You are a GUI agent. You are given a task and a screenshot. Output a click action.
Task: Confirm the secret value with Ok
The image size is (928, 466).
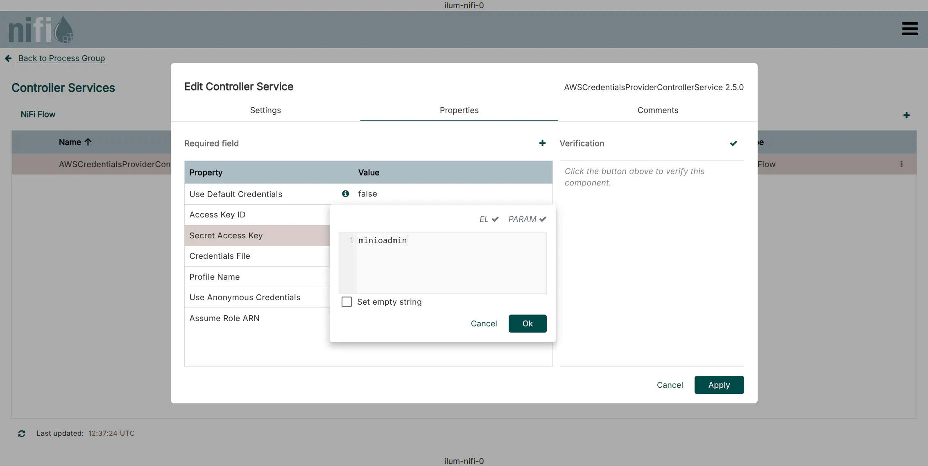click(x=527, y=323)
